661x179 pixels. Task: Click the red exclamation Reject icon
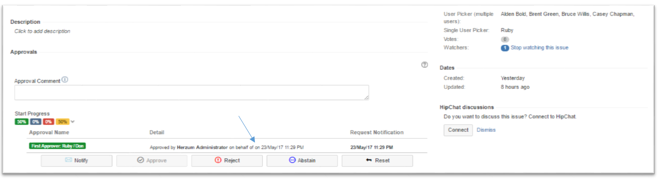click(x=218, y=161)
